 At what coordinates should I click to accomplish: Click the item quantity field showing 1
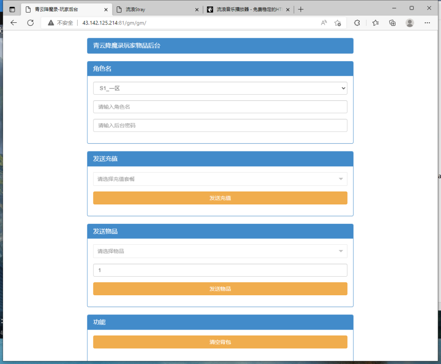coord(220,270)
